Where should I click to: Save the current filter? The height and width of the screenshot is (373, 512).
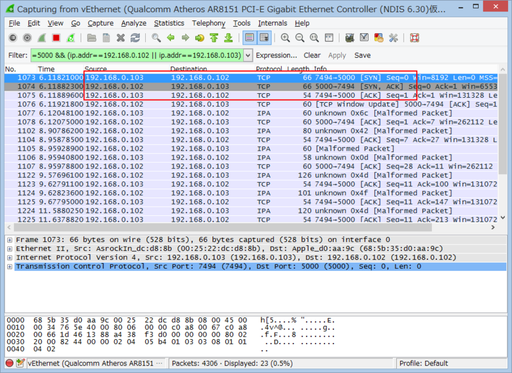click(x=362, y=56)
